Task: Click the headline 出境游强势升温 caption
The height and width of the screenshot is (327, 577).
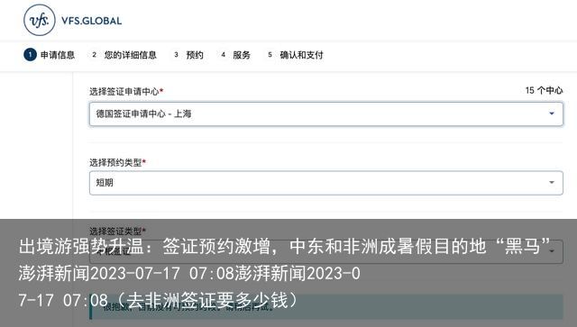Action: tap(285, 246)
